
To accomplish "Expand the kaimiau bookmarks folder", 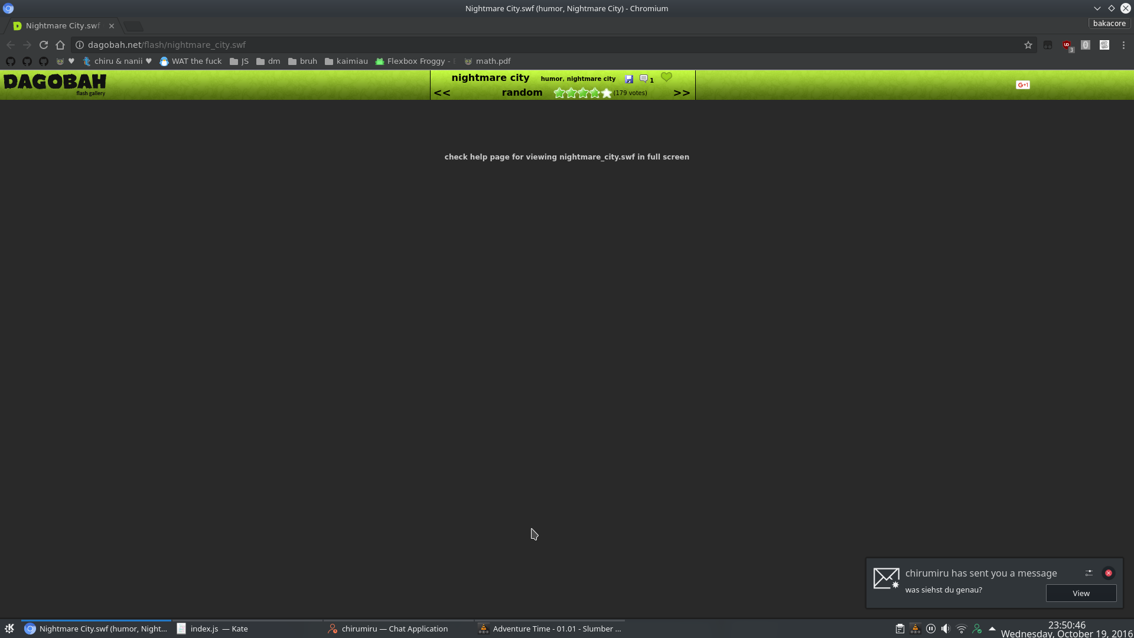I will coord(346,61).
